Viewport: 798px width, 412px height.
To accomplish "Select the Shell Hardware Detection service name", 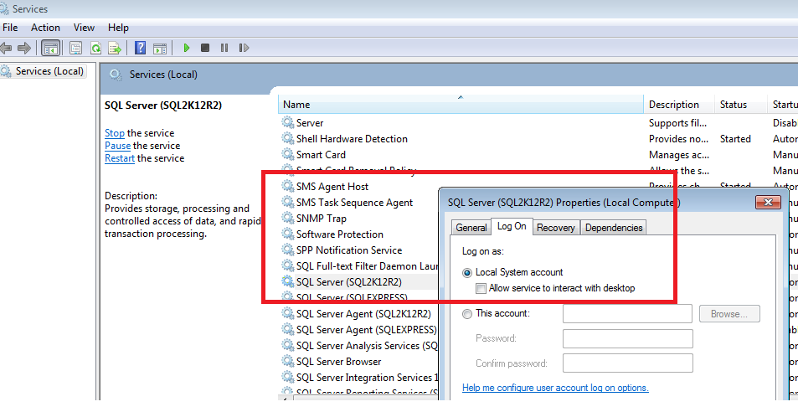I will [x=352, y=139].
